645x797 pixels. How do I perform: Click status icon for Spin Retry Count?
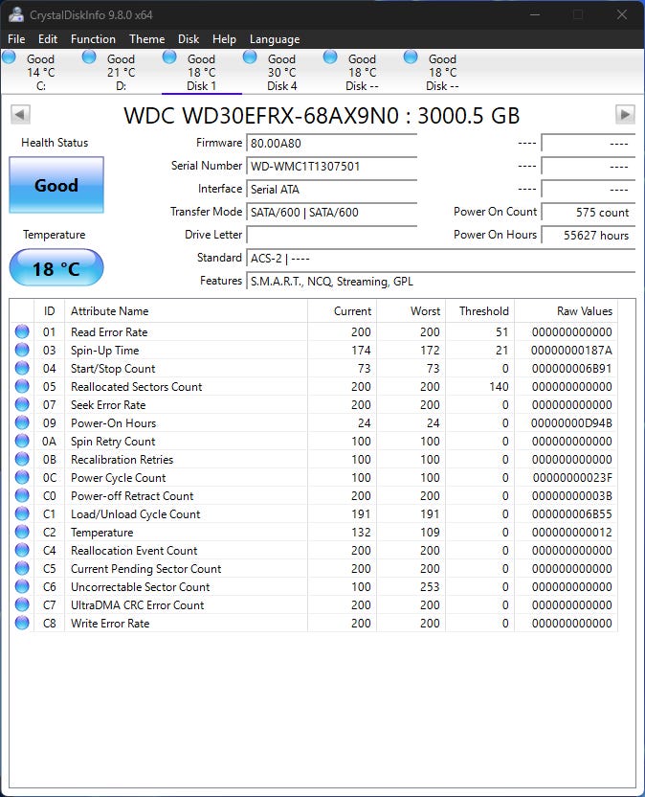(22, 441)
